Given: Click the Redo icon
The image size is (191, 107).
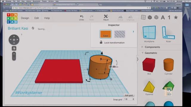Looking at the screenshot, I should (x=92, y=18).
